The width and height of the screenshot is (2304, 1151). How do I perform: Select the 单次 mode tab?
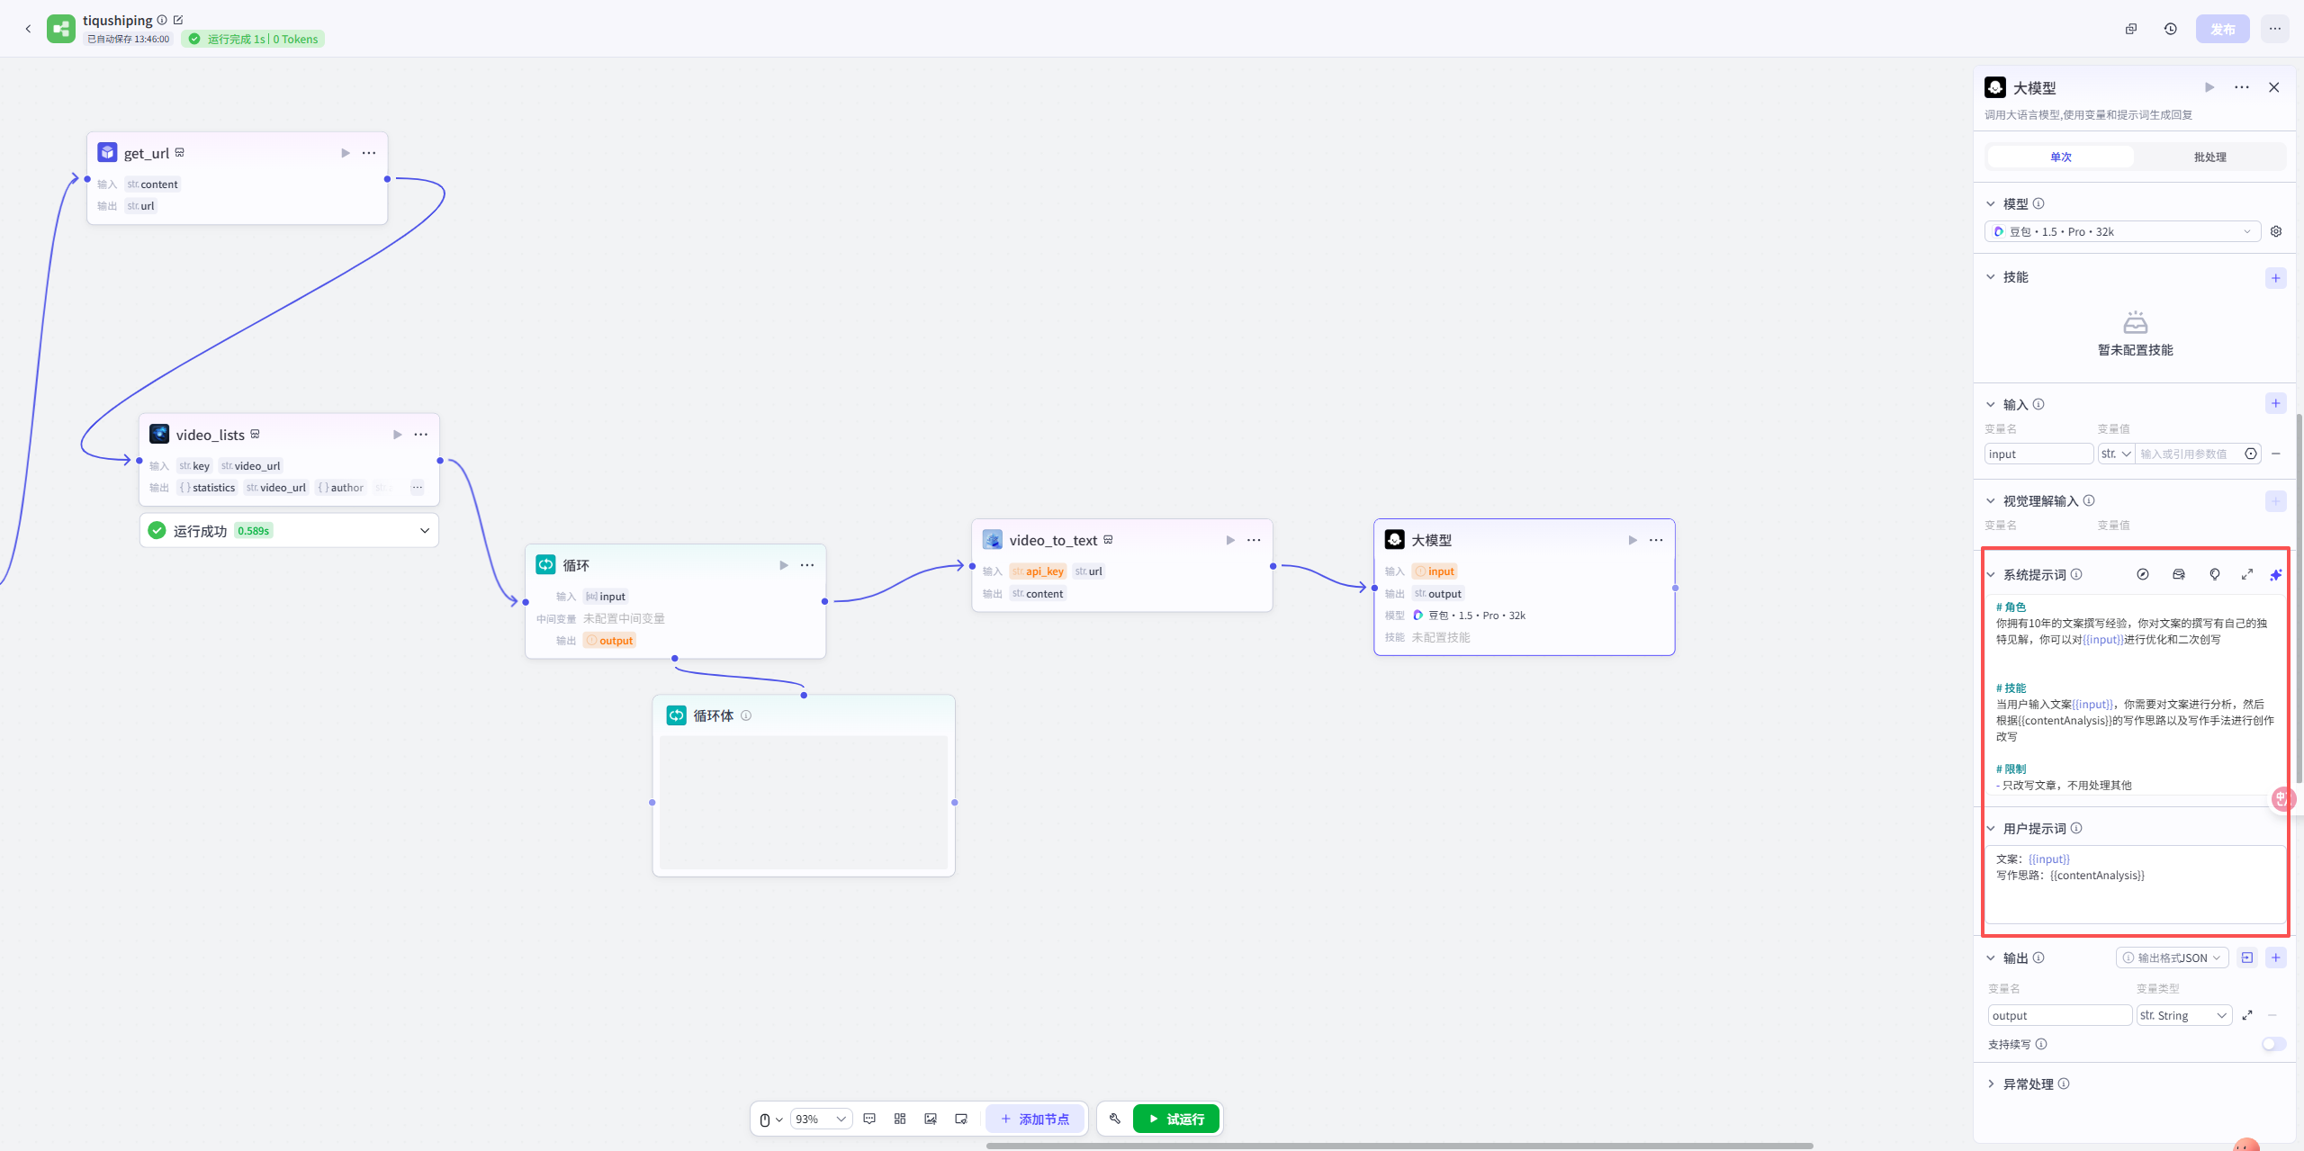[x=2060, y=157]
